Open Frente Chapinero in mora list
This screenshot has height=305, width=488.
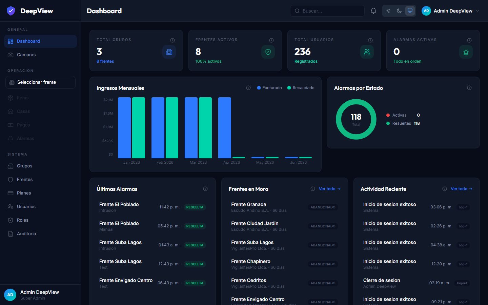pyautogui.click(x=285, y=264)
